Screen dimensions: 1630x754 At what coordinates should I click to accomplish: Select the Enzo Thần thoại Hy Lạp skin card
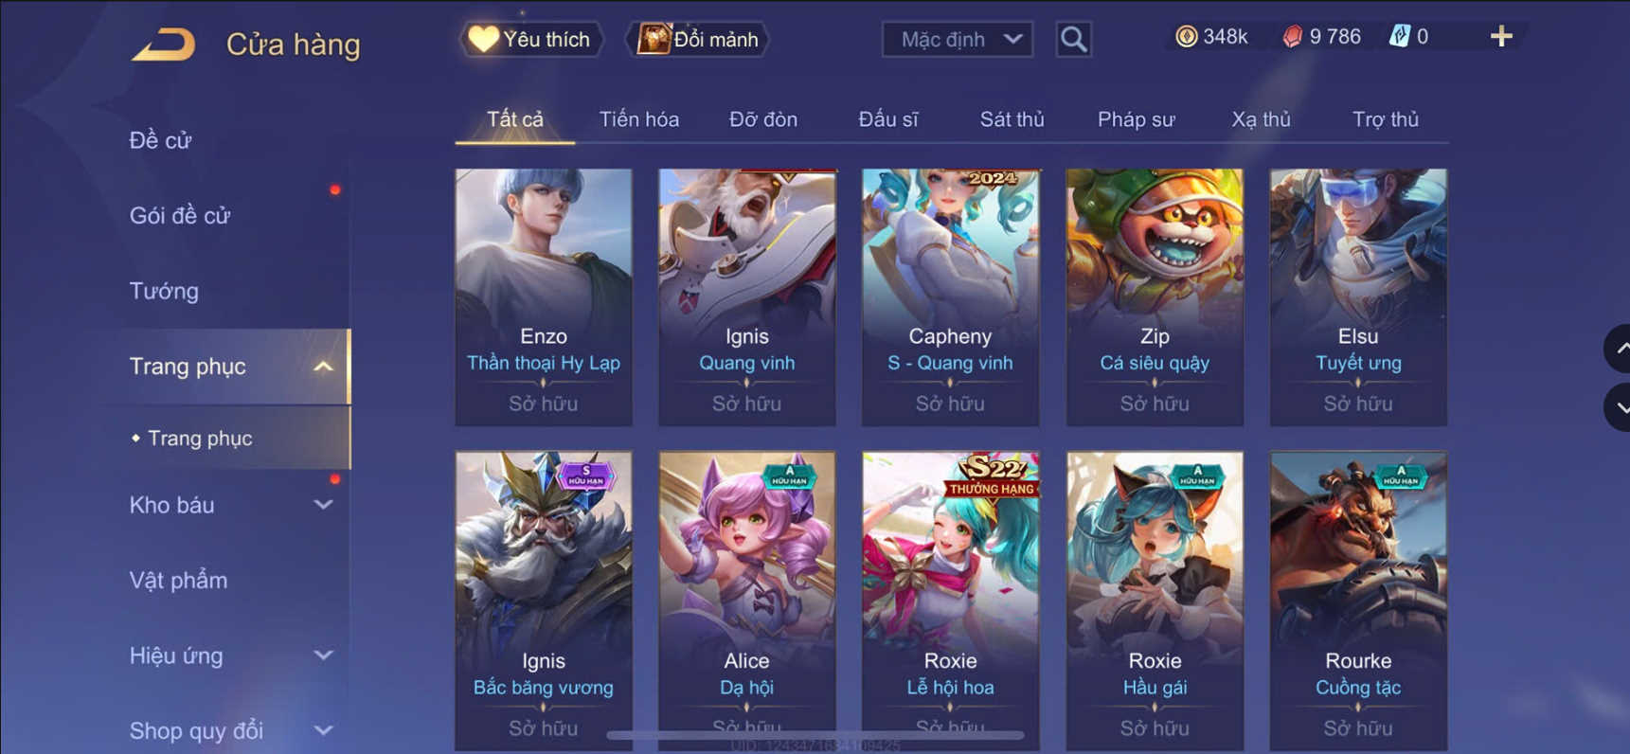(x=544, y=297)
